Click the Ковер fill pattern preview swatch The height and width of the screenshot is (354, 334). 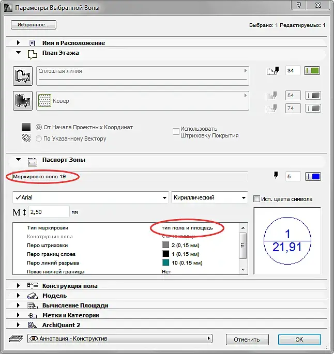44,101
